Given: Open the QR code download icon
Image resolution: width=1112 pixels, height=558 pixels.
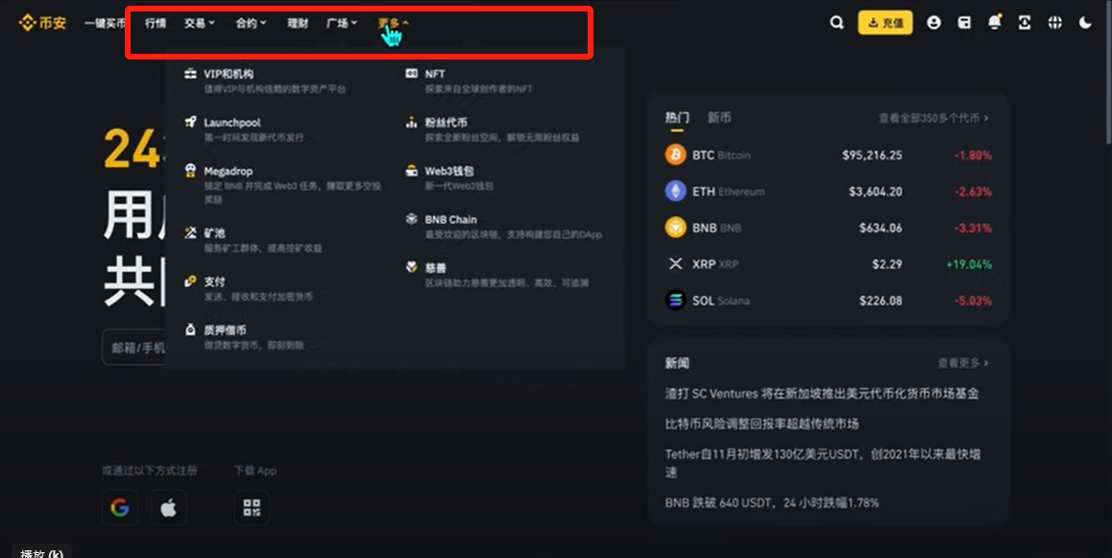Looking at the screenshot, I should pyautogui.click(x=252, y=508).
